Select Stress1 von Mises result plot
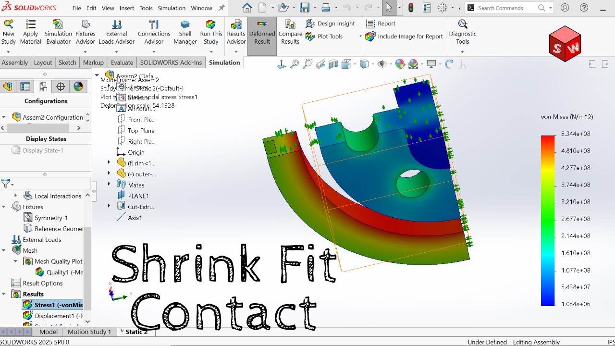615x346 pixels. 53,305
